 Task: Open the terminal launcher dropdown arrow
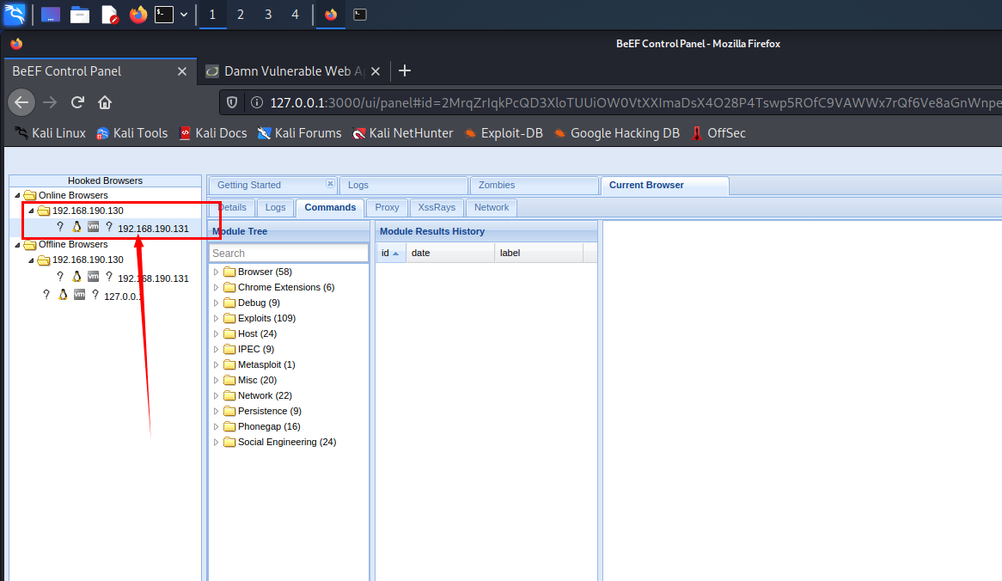pyautogui.click(x=184, y=14)
